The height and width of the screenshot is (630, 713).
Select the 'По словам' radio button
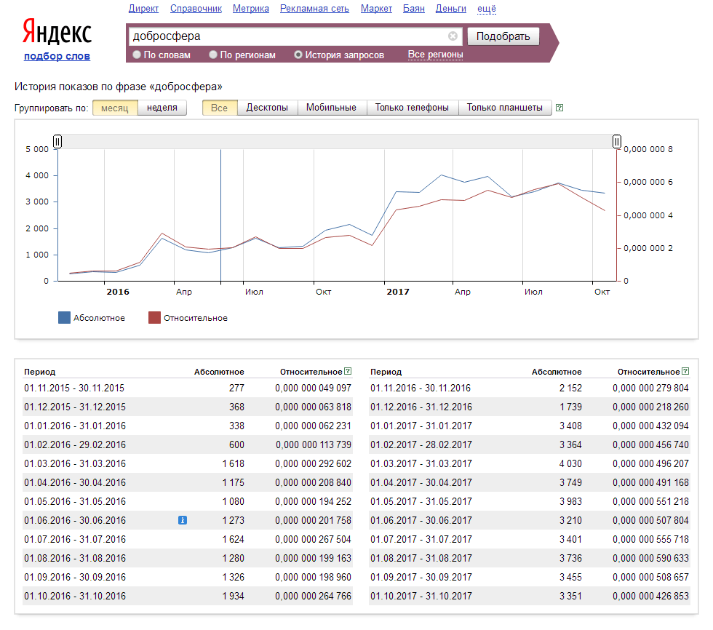[x=137, y=55]
